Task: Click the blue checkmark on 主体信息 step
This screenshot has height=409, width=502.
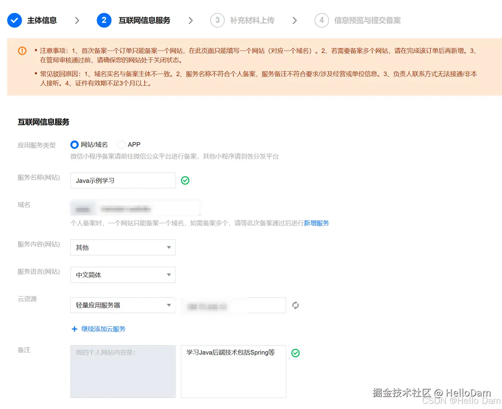Action: (x=15, y=20)
